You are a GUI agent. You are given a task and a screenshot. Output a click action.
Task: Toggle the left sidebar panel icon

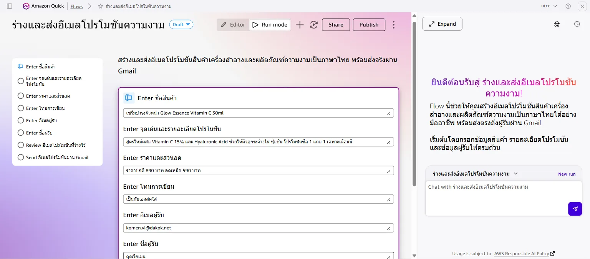pos(10,6)
